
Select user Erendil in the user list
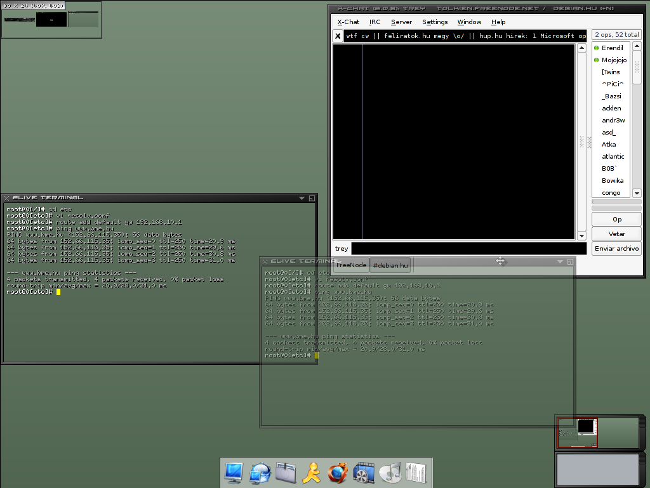pos(611,48)
